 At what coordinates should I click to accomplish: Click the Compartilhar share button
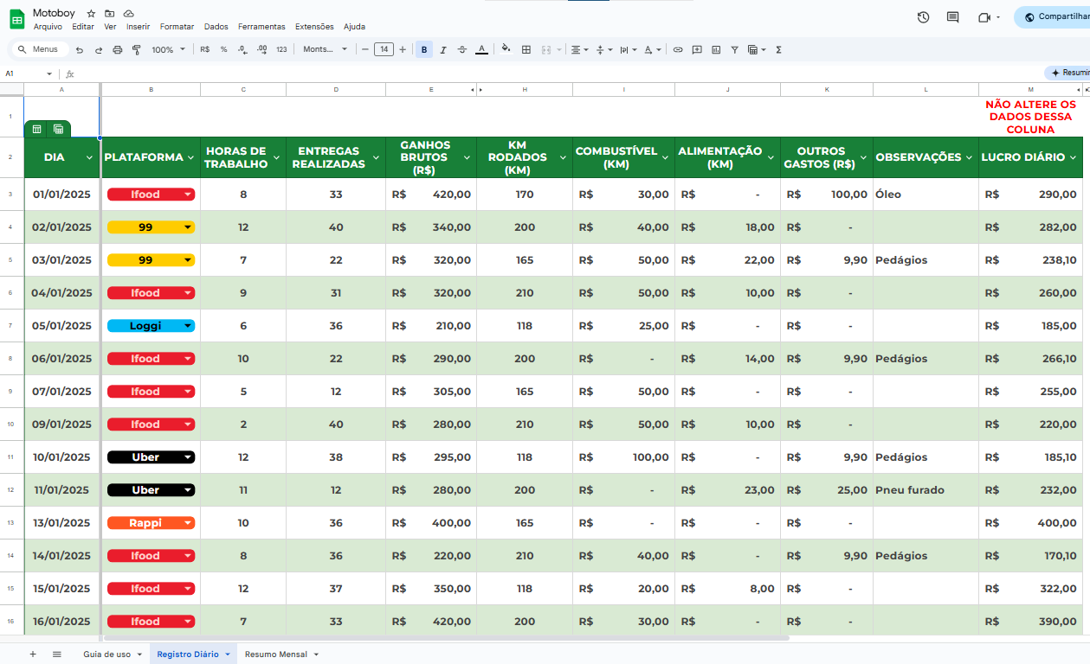[1055, 17]
